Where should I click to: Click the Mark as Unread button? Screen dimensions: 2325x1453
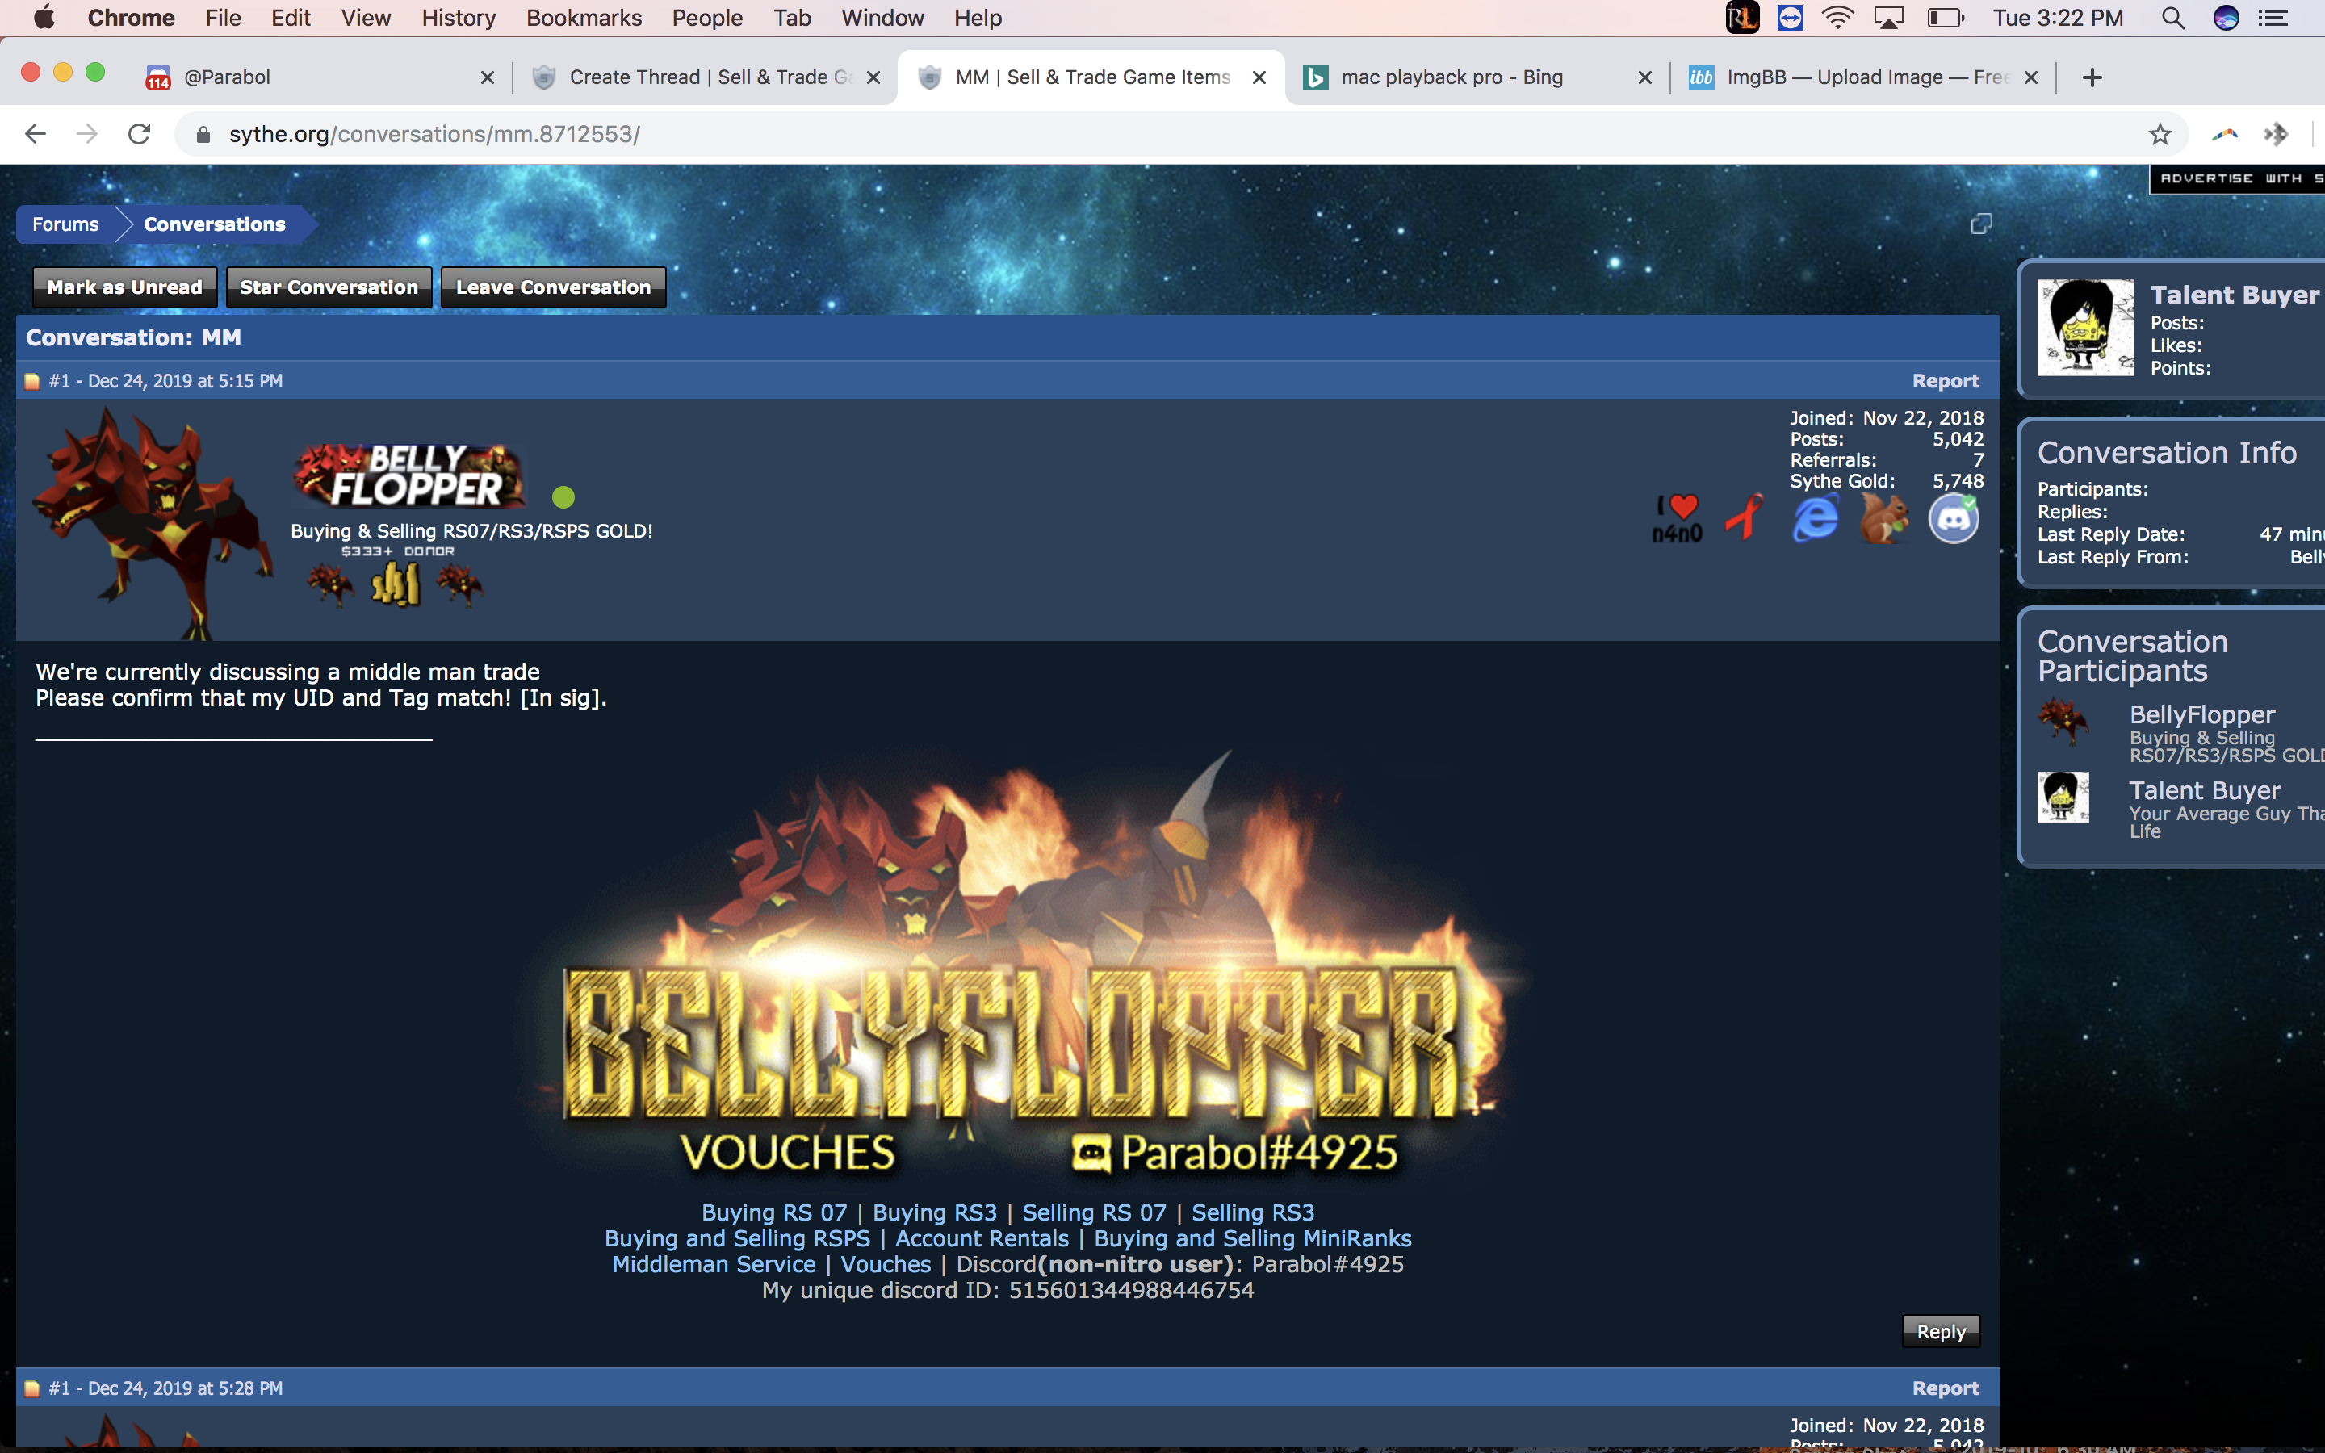[x=125, y=287]
